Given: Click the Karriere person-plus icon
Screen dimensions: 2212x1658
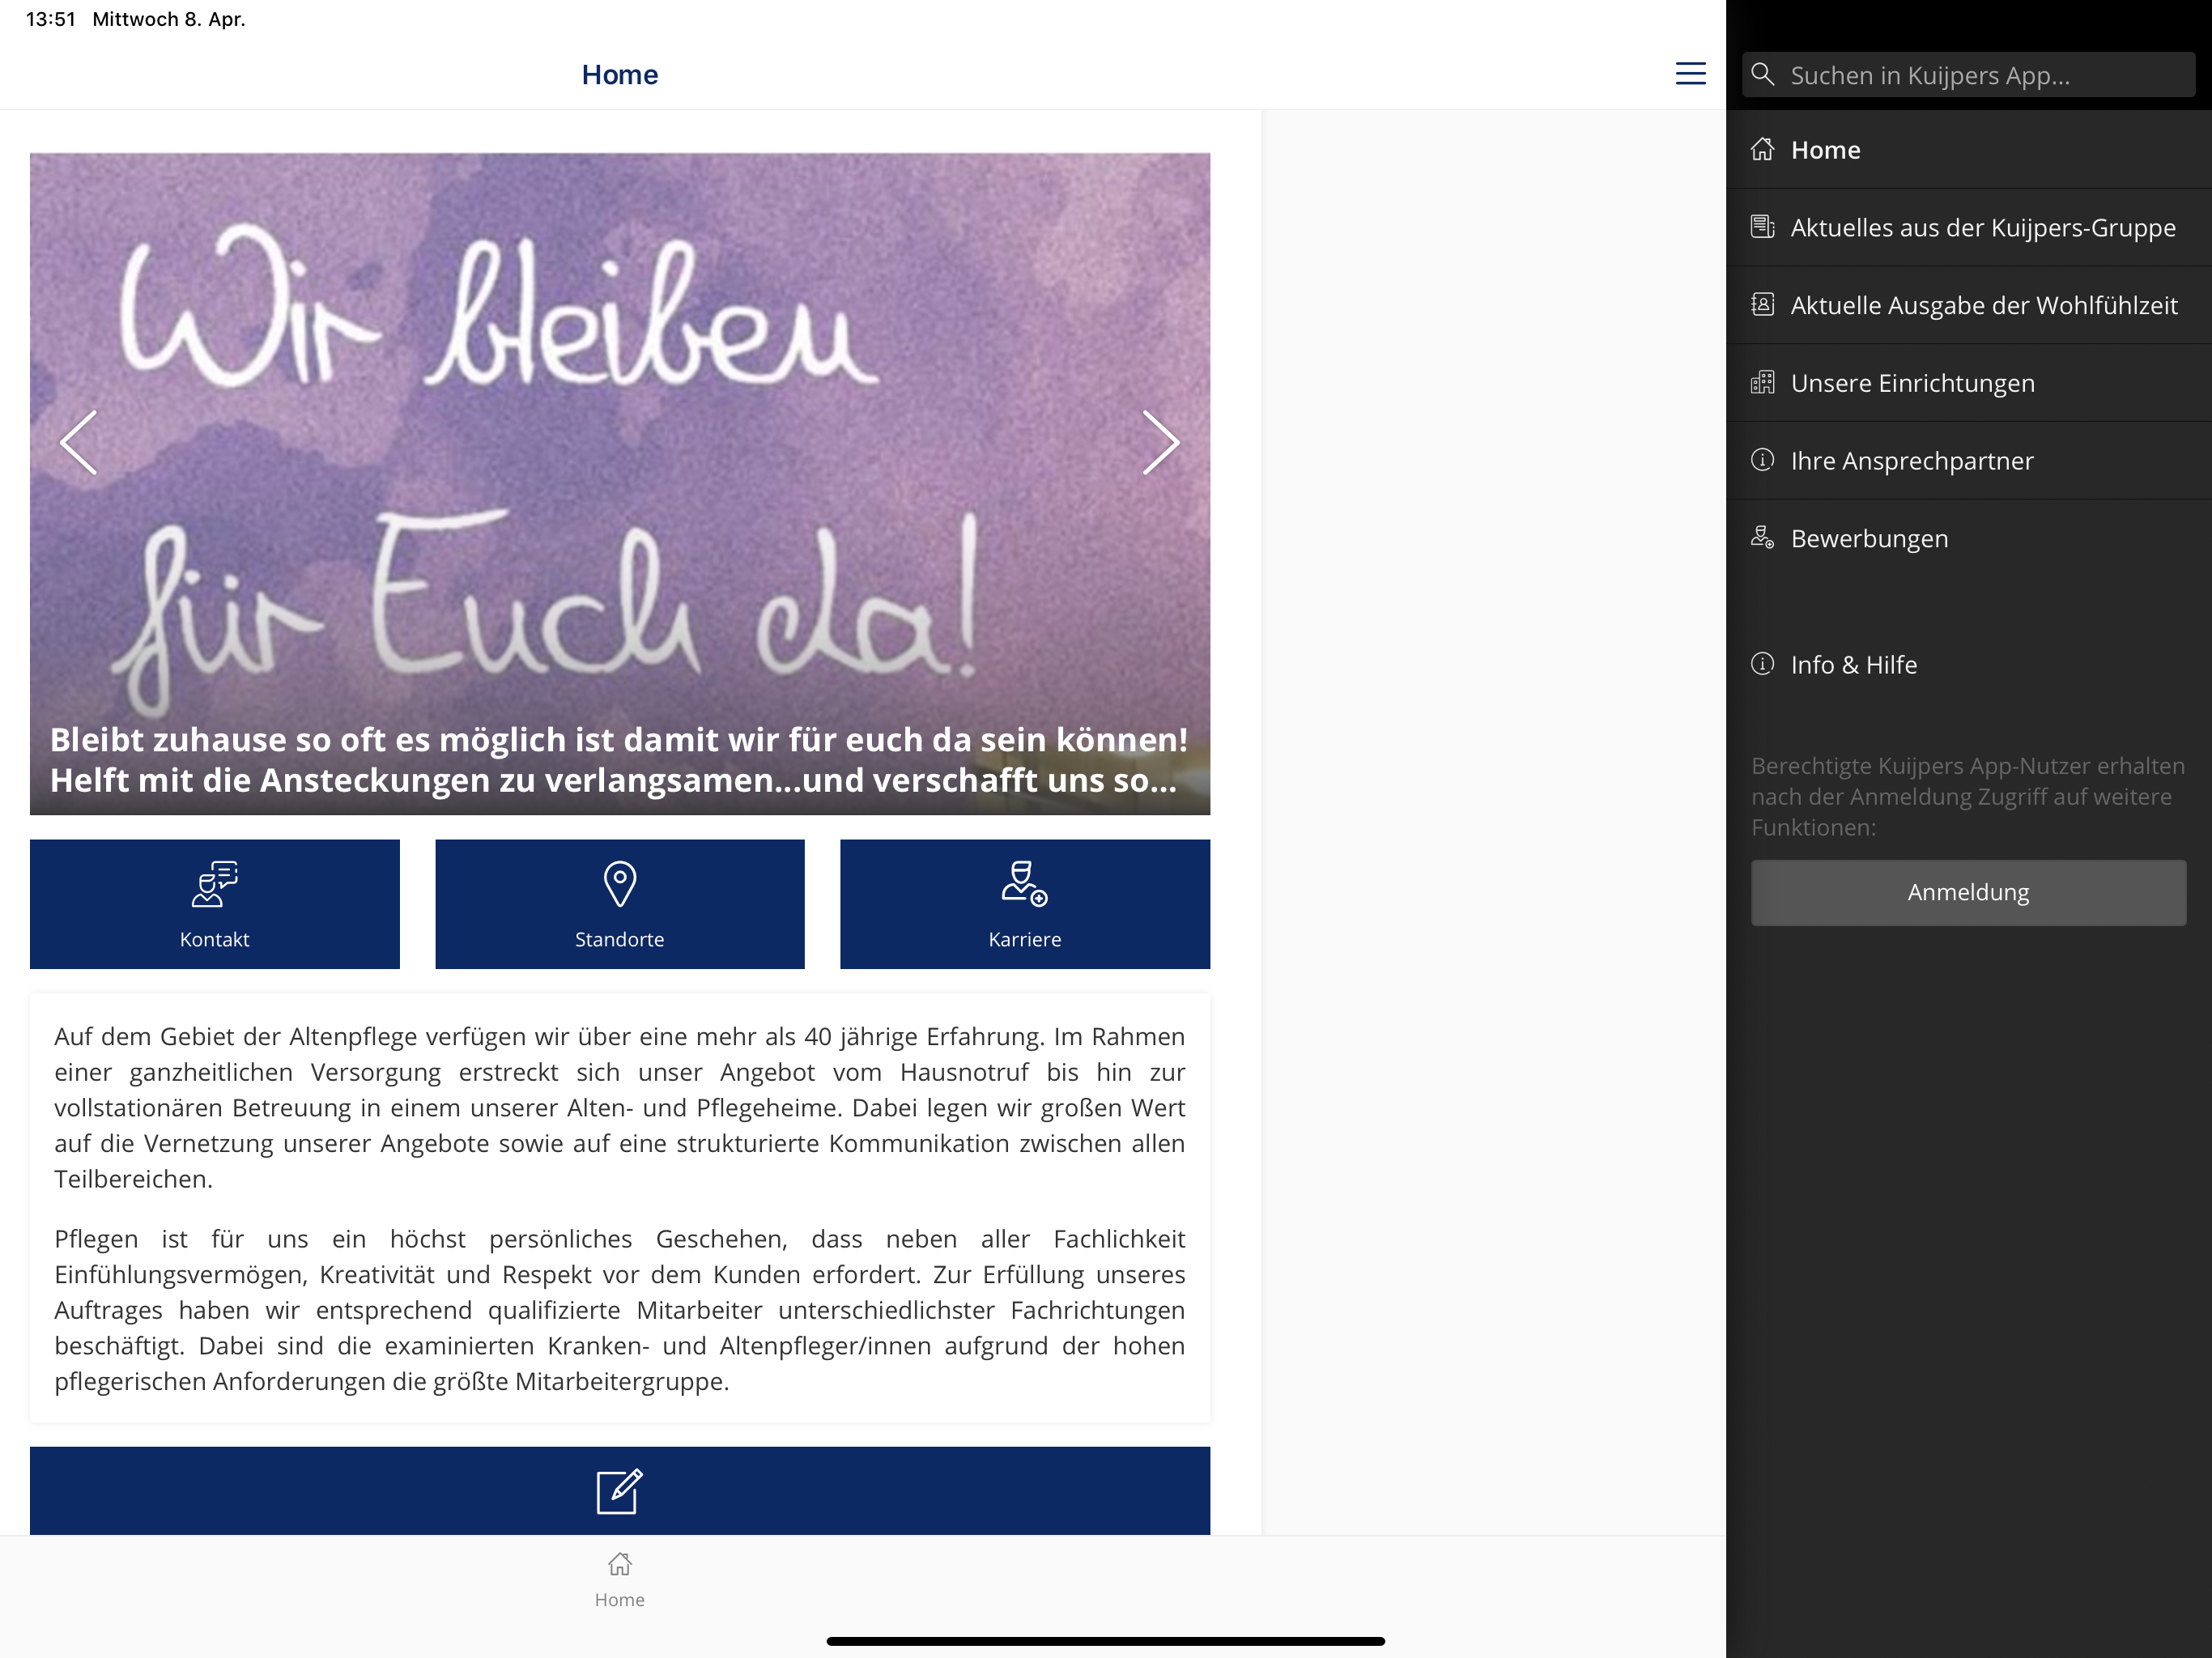Looking at the screenshot, I should [1025, 884].
